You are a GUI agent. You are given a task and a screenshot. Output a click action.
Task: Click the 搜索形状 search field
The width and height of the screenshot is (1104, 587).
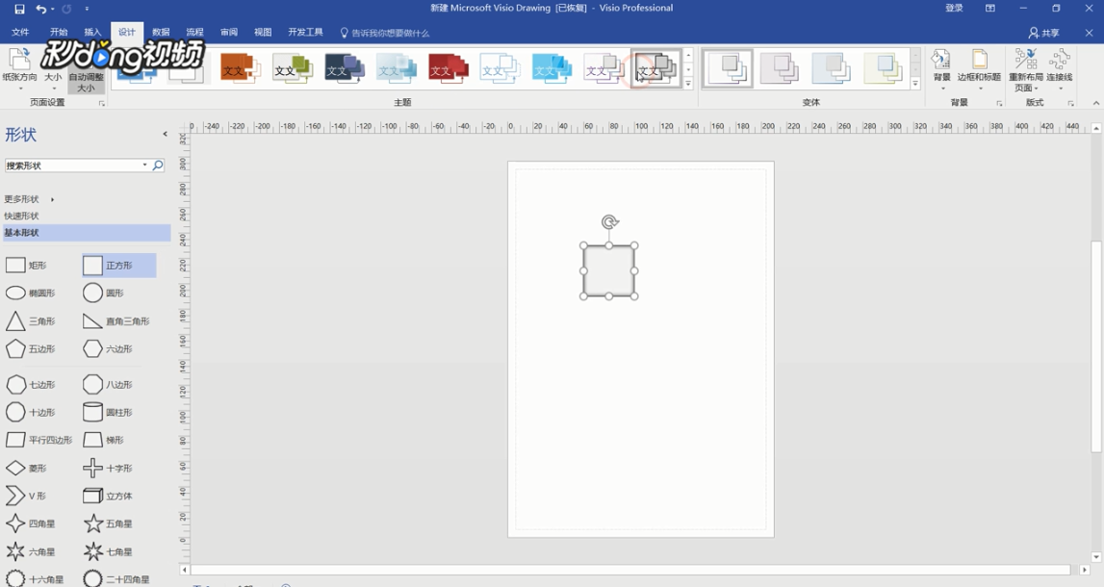click(74, 166)
